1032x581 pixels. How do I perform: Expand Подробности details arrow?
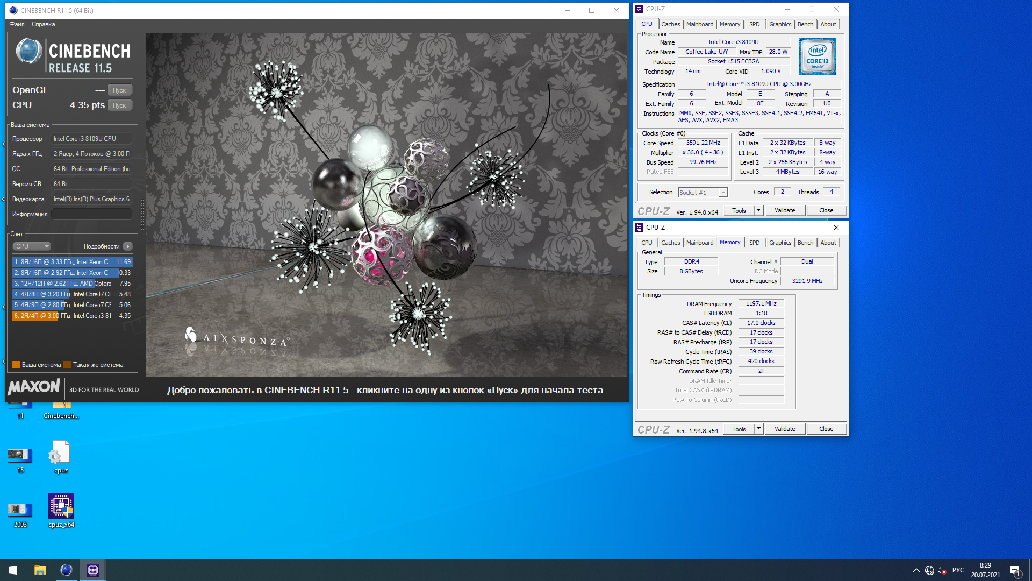tap(128, 246)
